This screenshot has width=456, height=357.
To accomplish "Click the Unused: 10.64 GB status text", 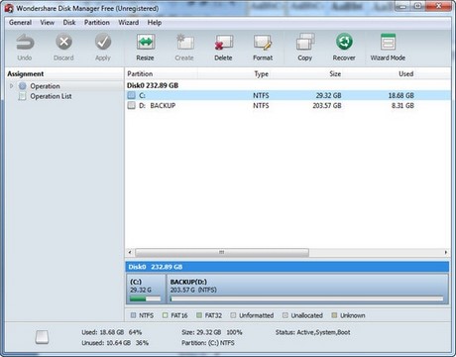I will [115, 343].
